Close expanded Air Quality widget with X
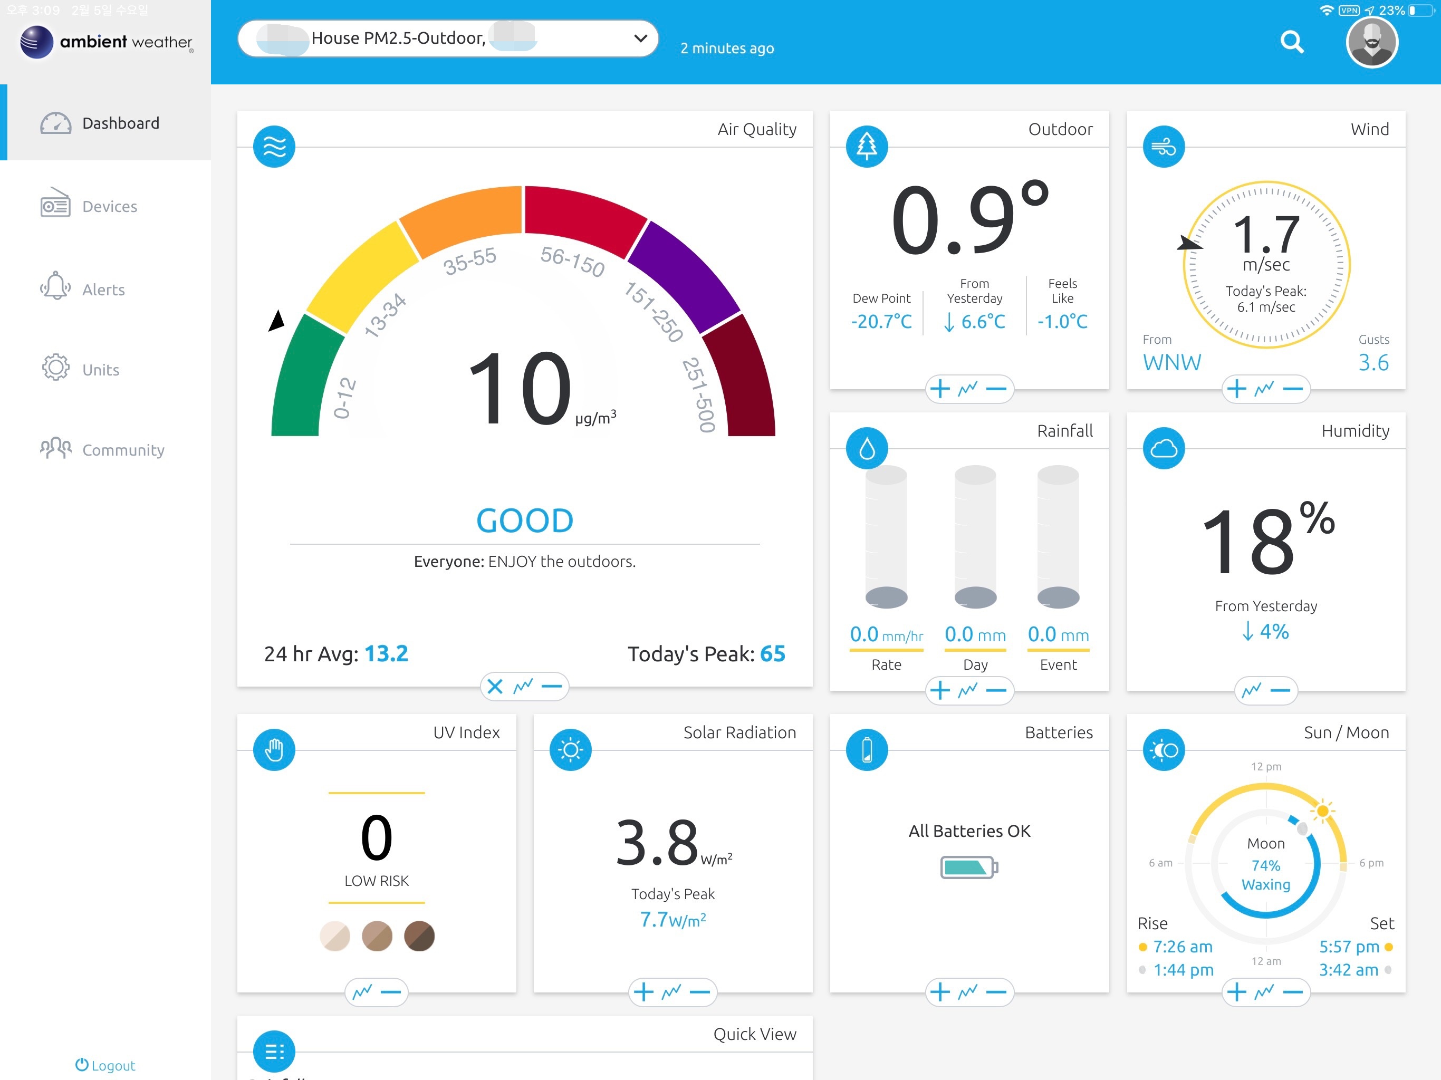Screen dimensions: 1441x1080 (x=495, y=687)
